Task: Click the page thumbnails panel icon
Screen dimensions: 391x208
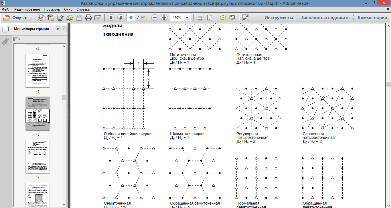Action: [5, 29]
